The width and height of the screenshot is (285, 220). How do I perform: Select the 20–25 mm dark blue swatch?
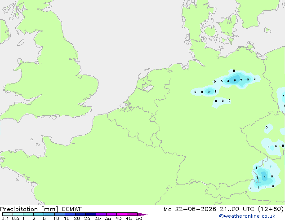tap(80, 214)
